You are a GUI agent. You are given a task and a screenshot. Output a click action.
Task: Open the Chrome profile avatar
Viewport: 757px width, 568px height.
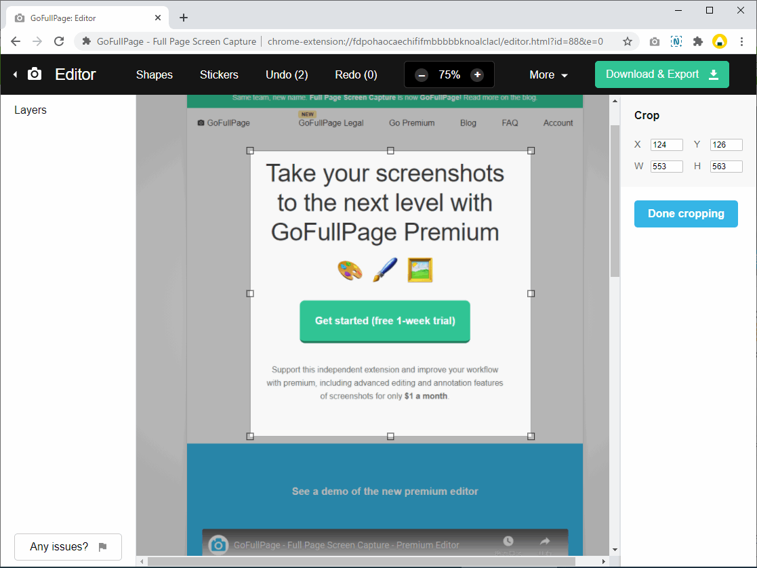(719, 41)
